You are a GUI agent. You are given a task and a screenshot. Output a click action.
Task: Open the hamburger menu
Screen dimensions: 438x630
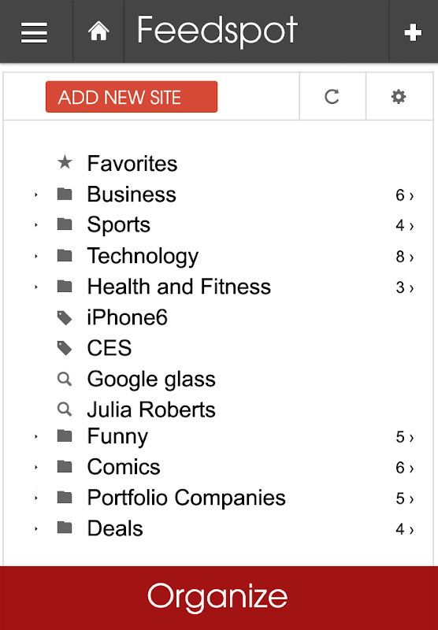(x=34, y=32)
